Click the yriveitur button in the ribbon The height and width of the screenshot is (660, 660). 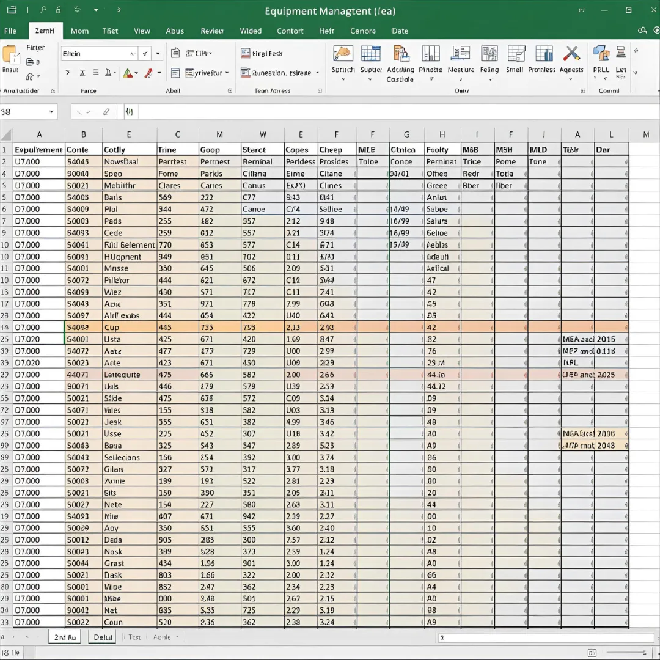pyautogui.click(x=202, y=73)
